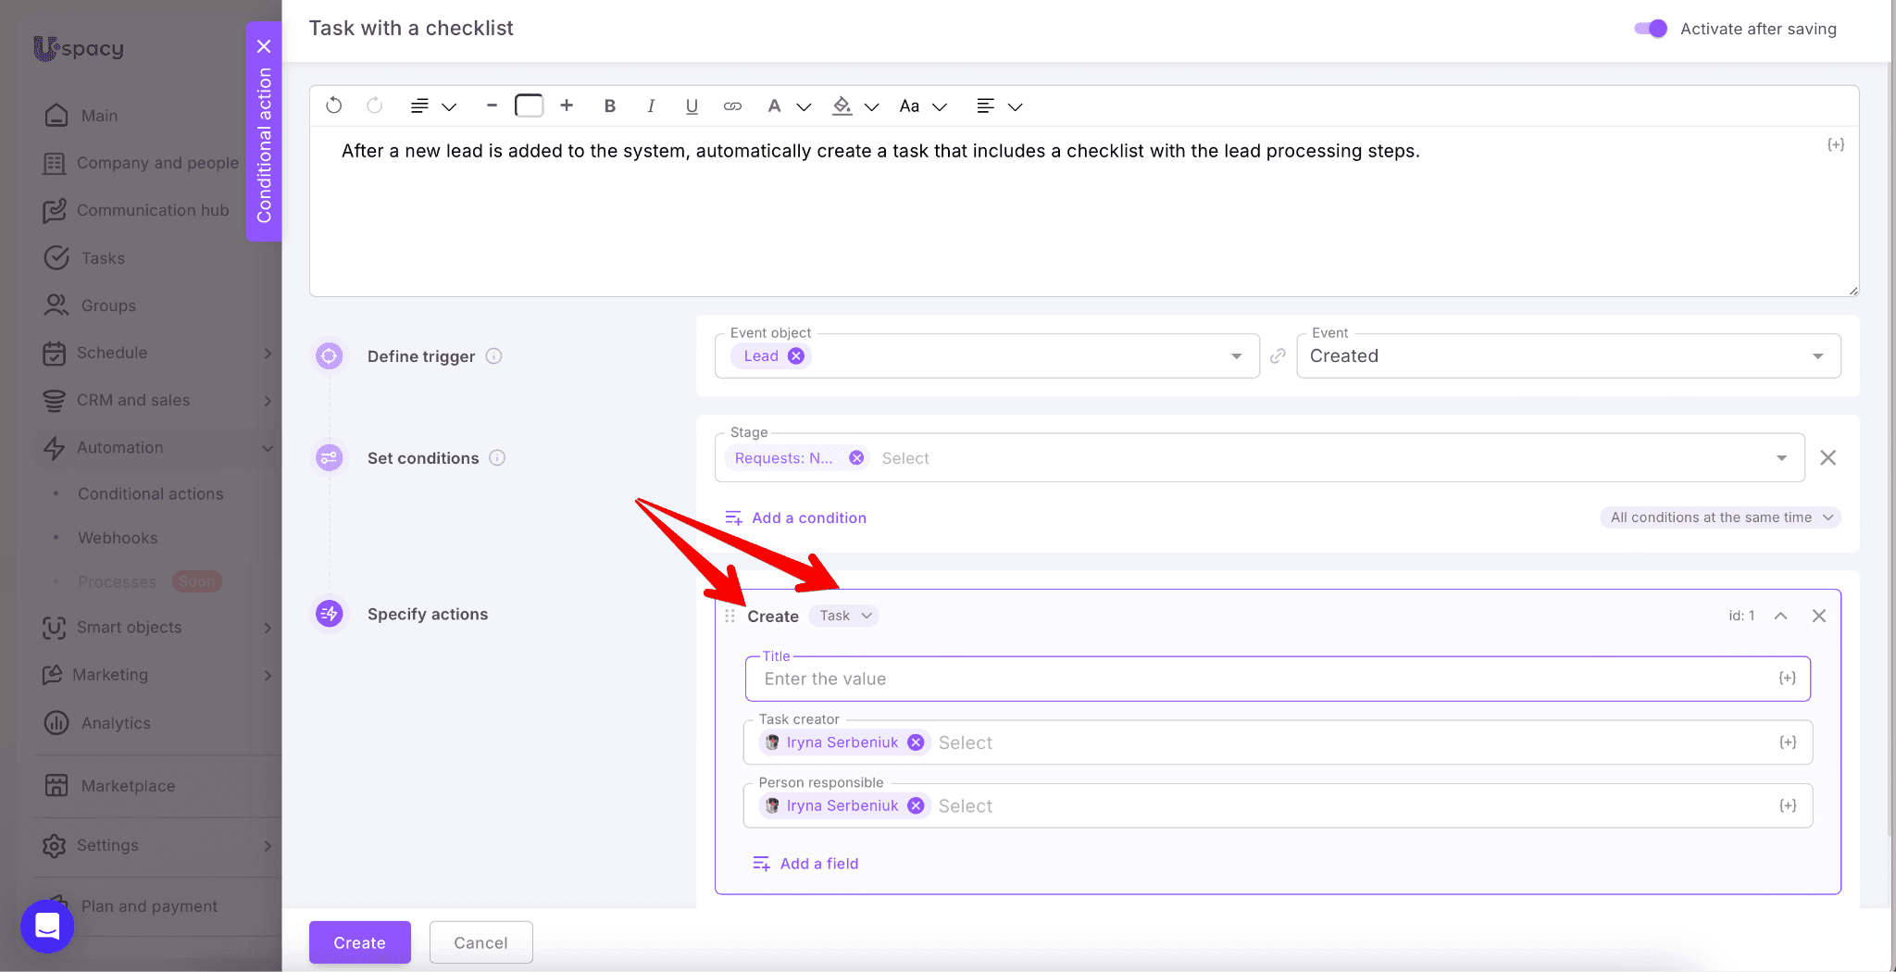Remove Iryna Serbeniuk from Task creator
This screenshot has width=1896, height=972.
coord(916,742)
